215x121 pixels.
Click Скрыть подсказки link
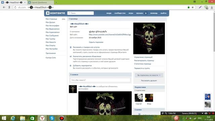point(96,42)
